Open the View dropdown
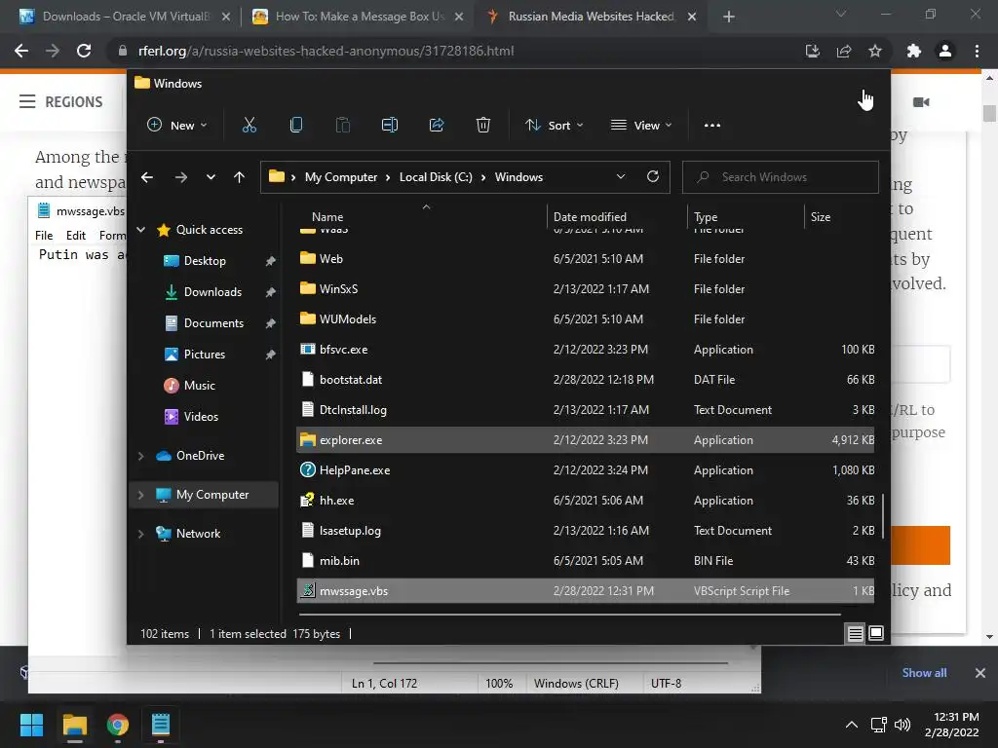 click(641, 126)
